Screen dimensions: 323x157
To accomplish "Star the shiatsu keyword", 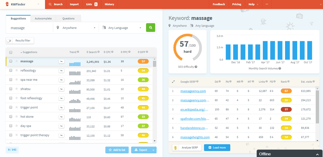I will [17, 89].
